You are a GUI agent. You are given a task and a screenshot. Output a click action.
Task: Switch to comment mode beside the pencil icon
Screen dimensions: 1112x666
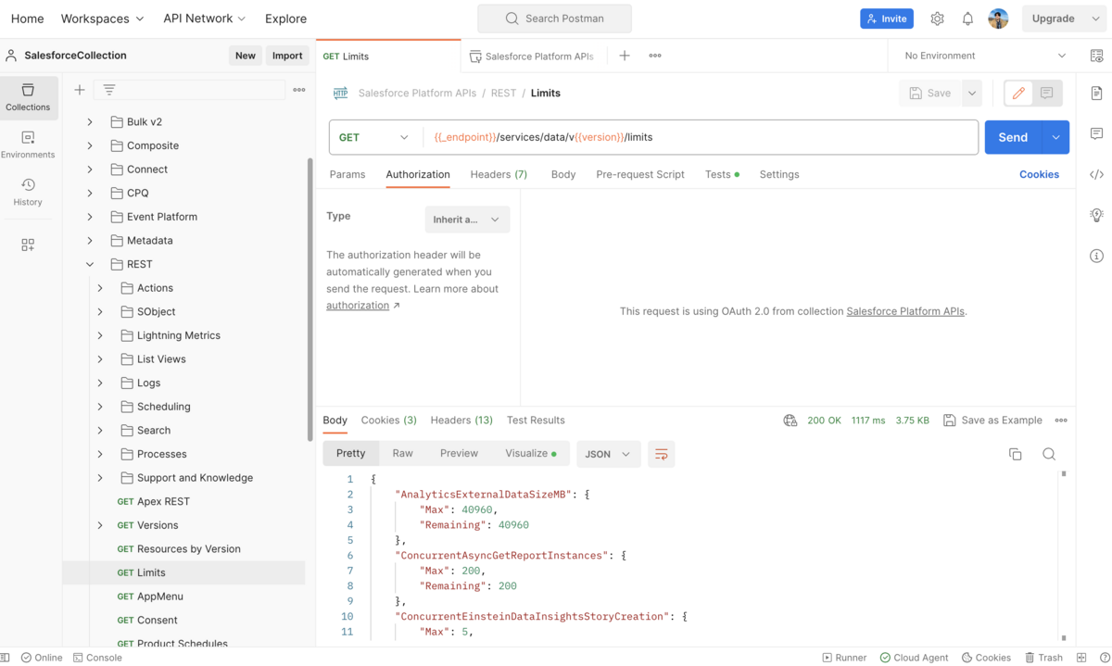[1047, 93]
